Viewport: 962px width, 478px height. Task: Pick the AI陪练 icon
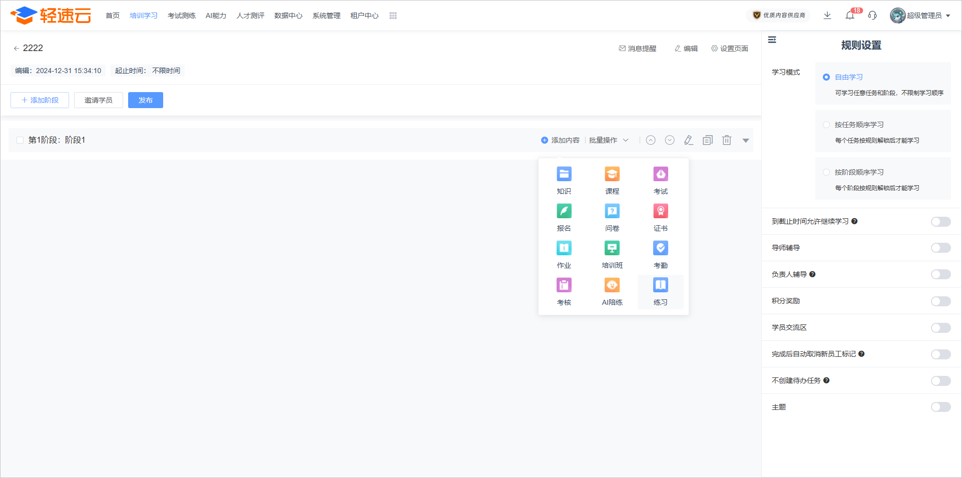(x=612, y=285)
